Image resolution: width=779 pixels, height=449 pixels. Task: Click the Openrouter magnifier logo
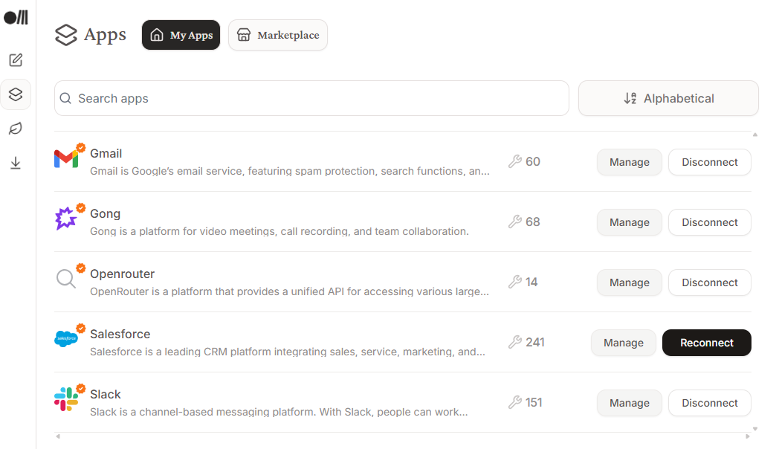[x=66, y=279]
